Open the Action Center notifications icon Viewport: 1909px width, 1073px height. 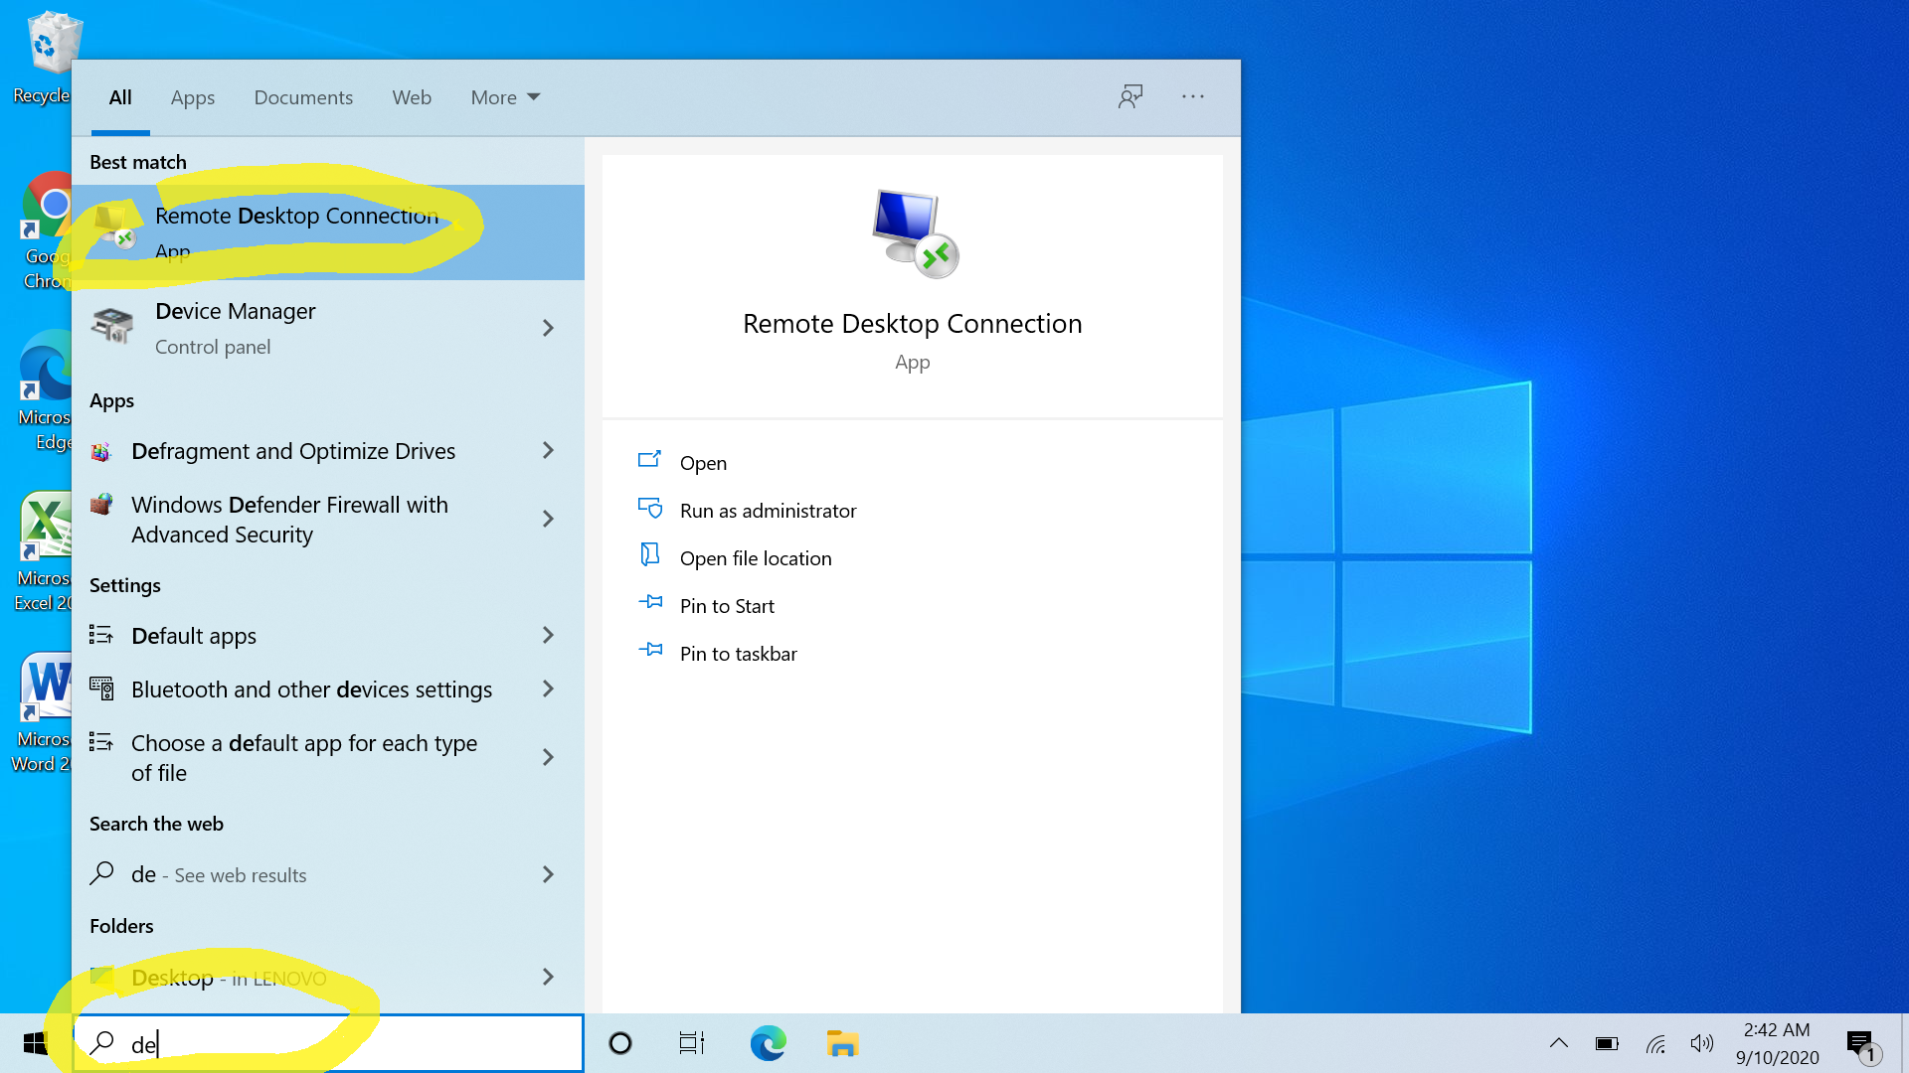click(1861, 1045)
